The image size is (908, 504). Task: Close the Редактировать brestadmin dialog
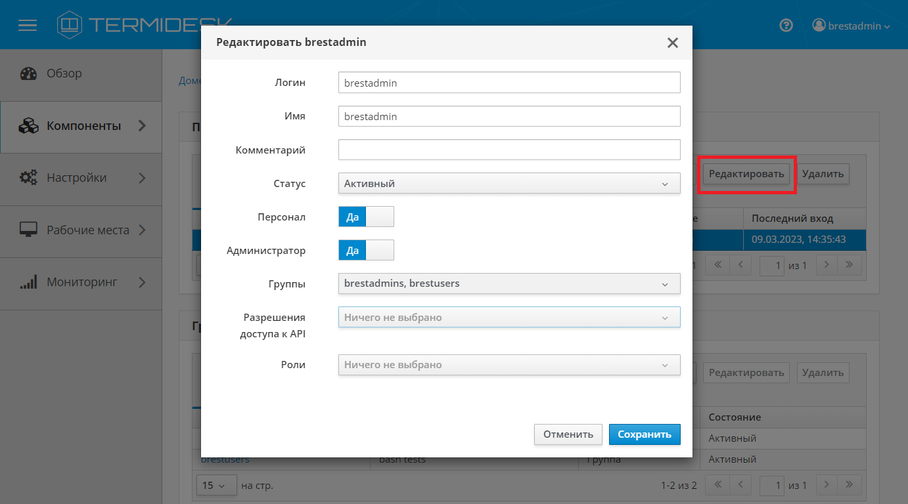[672, 43]
